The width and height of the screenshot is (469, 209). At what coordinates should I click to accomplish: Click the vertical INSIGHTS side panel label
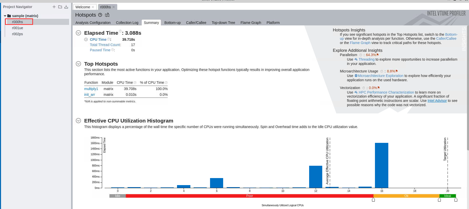click(x=464, y=39)
